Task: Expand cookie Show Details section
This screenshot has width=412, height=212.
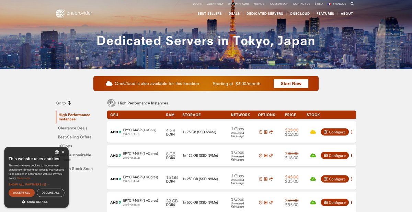Action: (35, 202)
